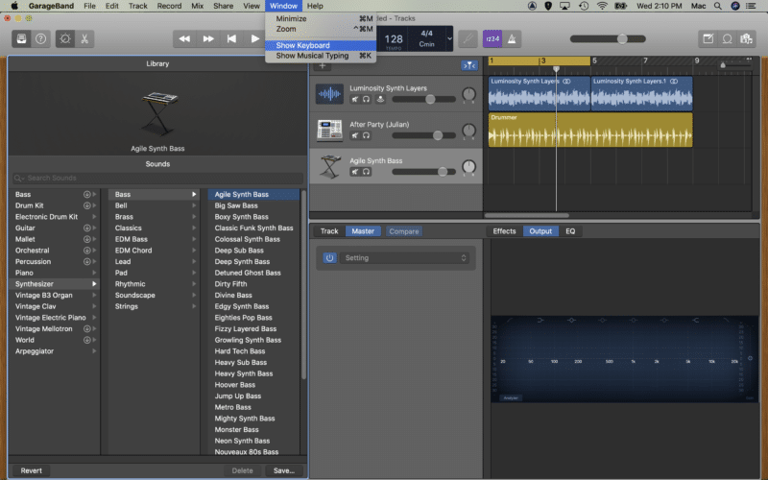
Task: Expand the EDM Bass subcategory
Action: click(194, 239)
